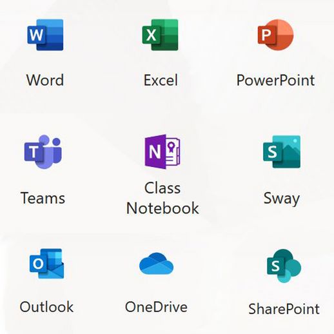
Task: Open the PowerPoint app icon
Action: 275,35
